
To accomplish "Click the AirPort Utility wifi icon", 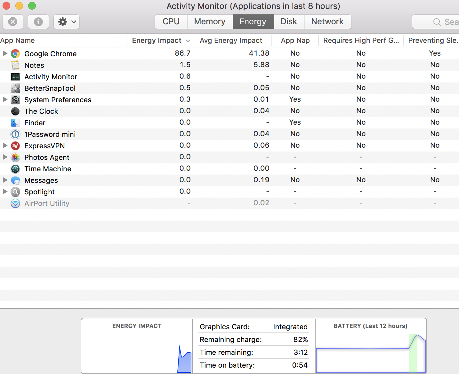I will 15,203.
